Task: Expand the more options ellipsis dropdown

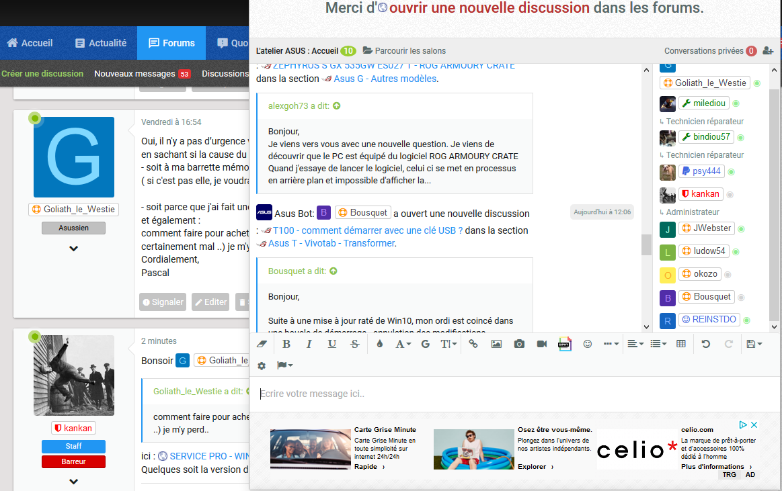Action: 611,344
